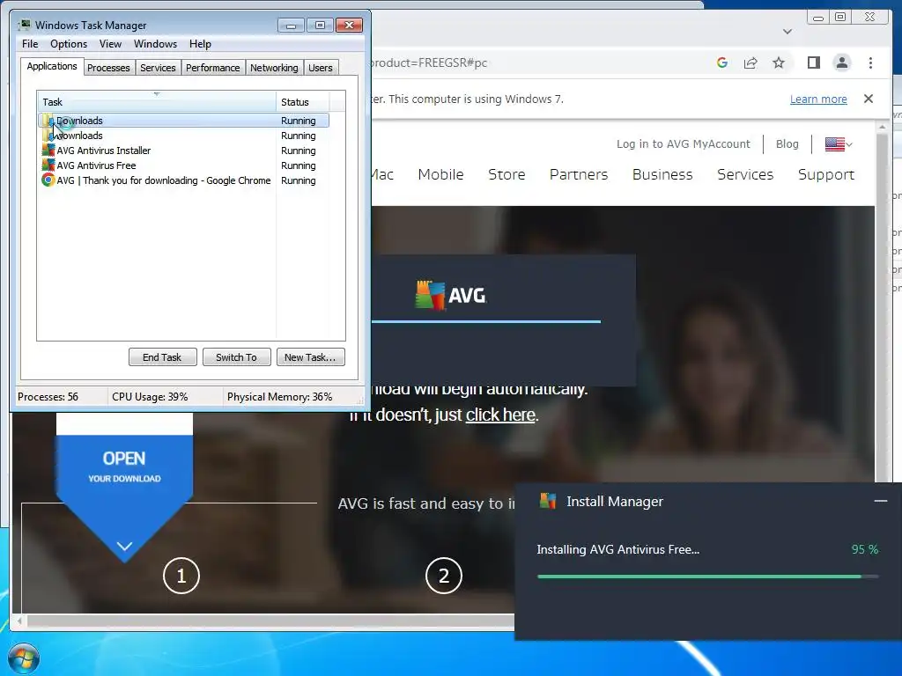Click the page horizontal scrollbar left arrow

pos(19,621)
